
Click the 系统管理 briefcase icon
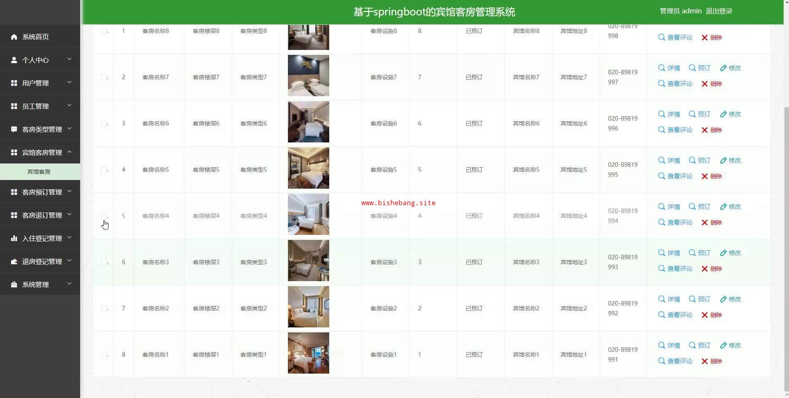click(14, 284)
